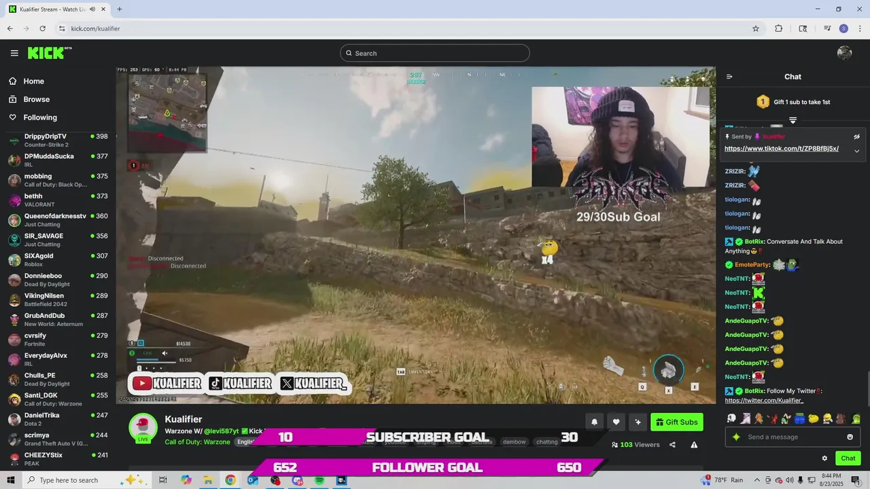Insert the blue quick emote
This screenshot has width=870, height=489.
pos(800,418)
